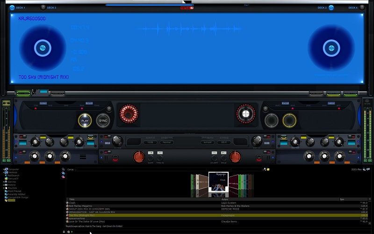Select NetSearch in the folder tree
374x234 pixels.
14,175
